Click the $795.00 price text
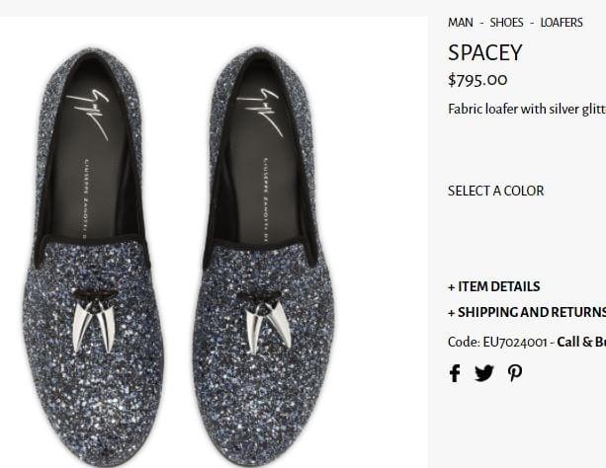The image size is (606, 468). (x=477, y=80)
